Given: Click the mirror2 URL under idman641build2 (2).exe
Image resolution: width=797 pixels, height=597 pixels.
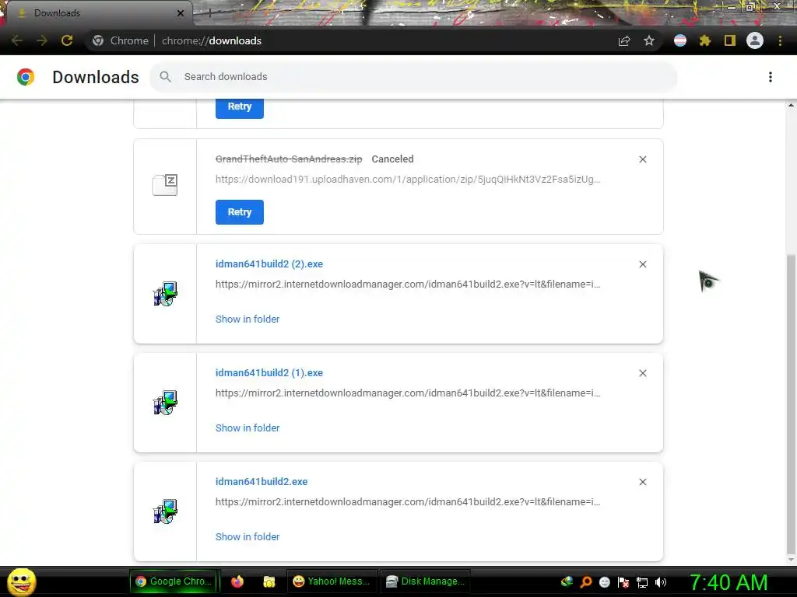Looking at the screenshot, I should point(408,285).
